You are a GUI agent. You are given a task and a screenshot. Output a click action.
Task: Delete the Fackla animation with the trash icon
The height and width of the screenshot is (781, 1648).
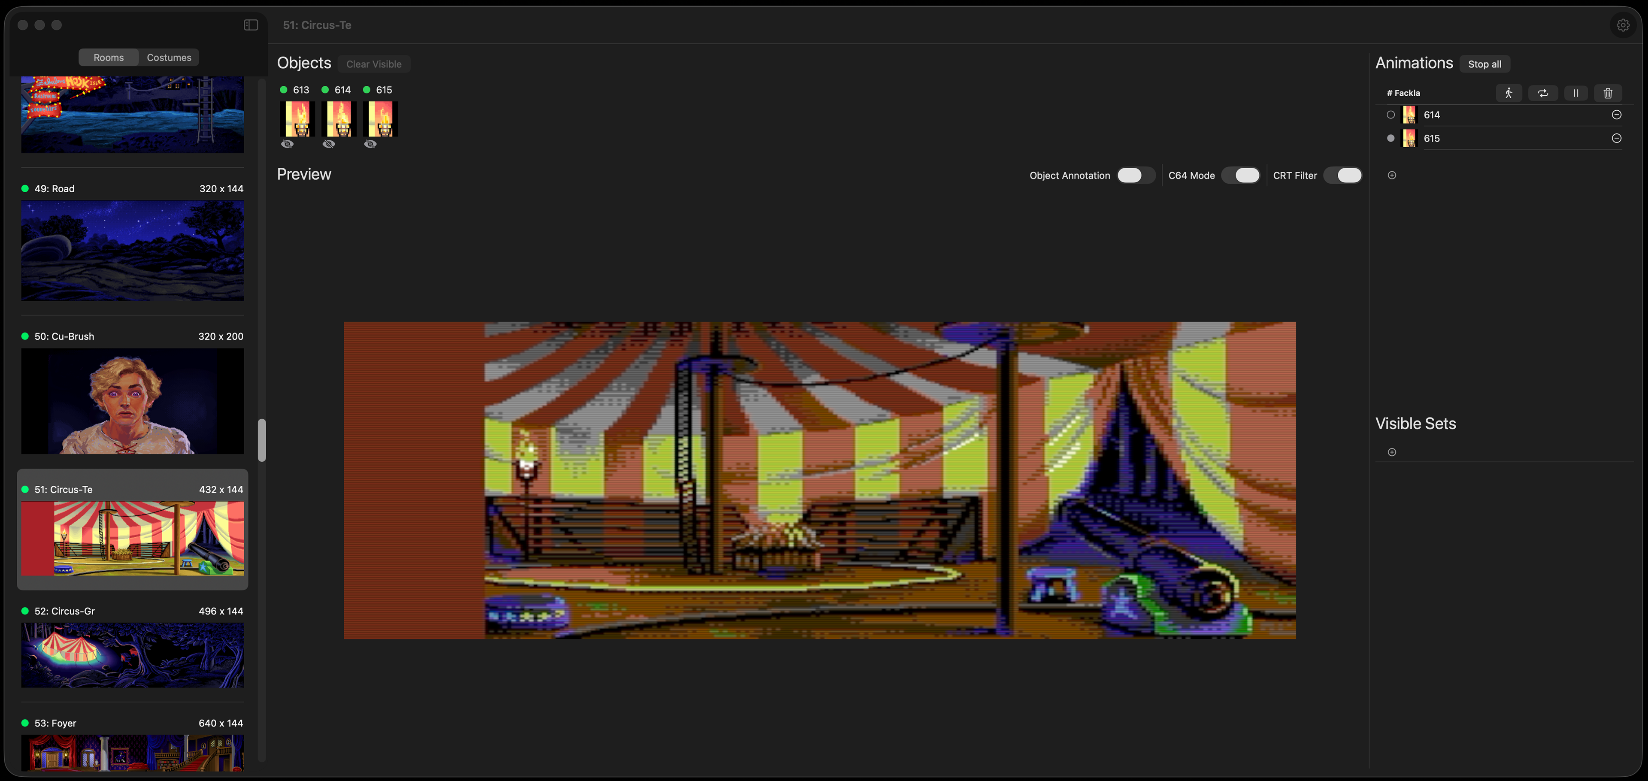[1607, 93]
